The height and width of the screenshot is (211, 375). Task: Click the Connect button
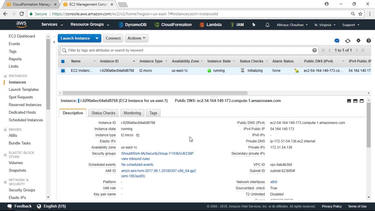(113, 38)
